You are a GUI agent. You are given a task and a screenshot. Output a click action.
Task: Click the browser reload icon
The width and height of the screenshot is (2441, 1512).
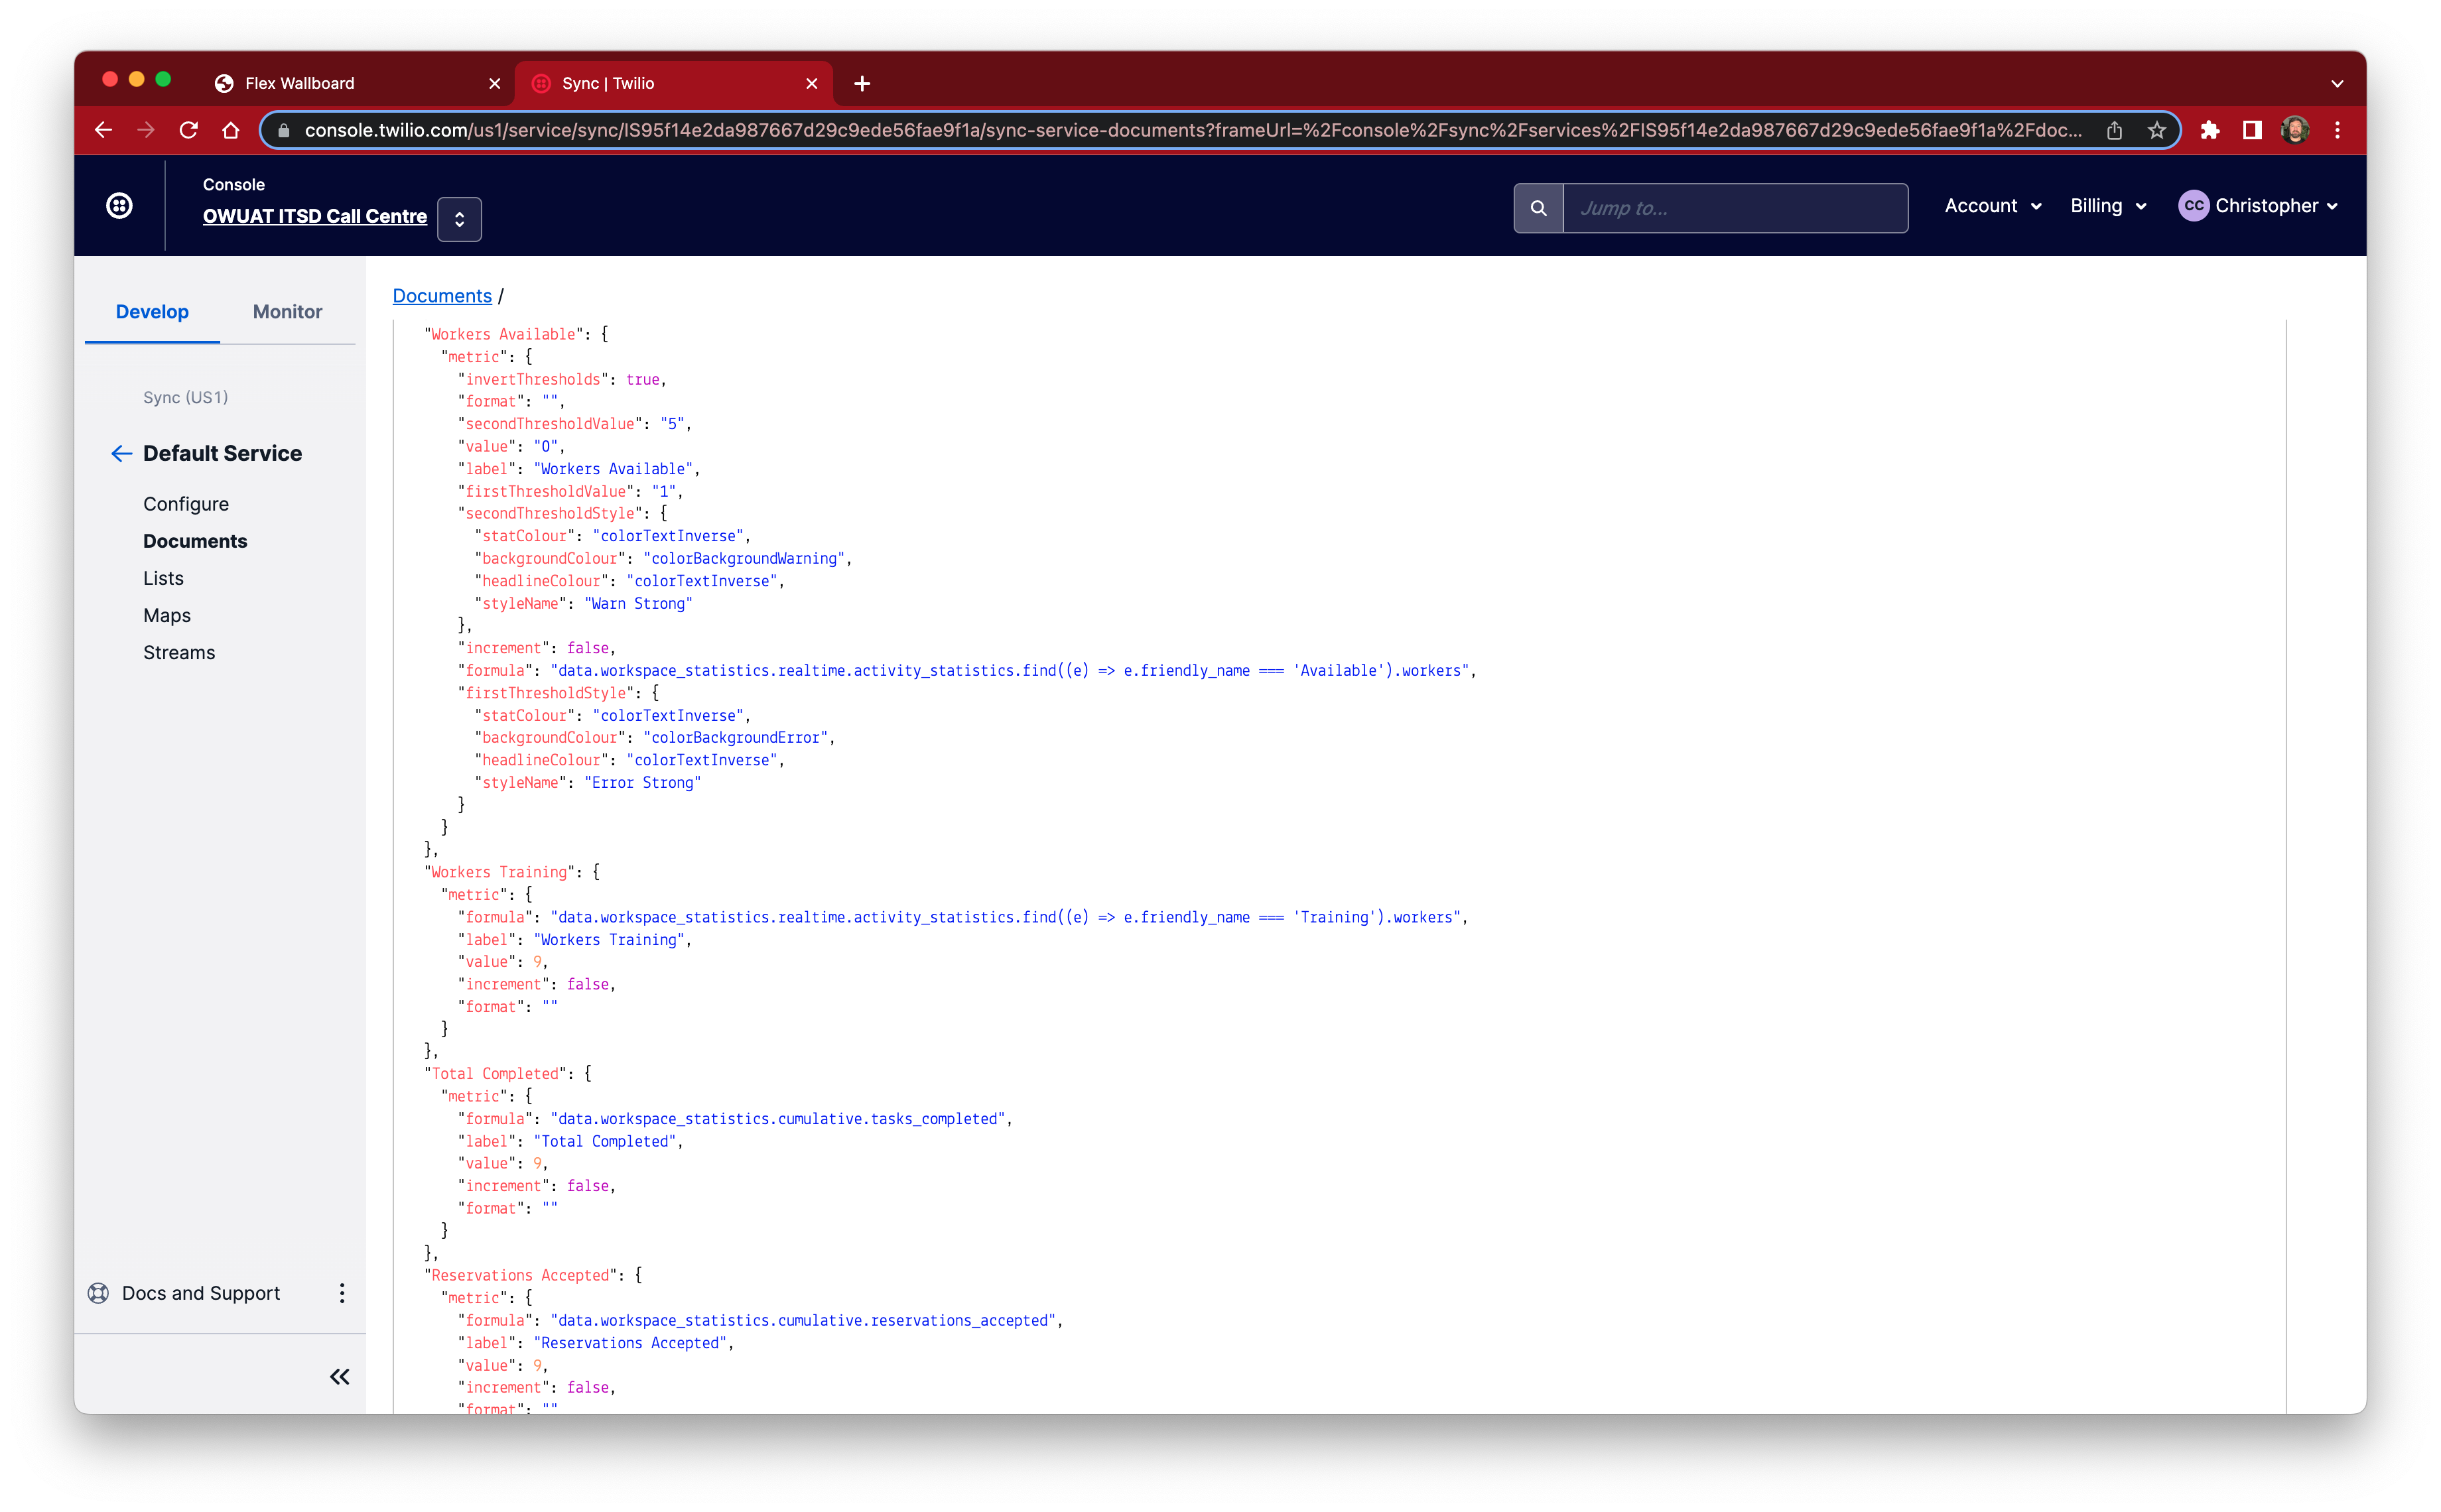(188, 130)
